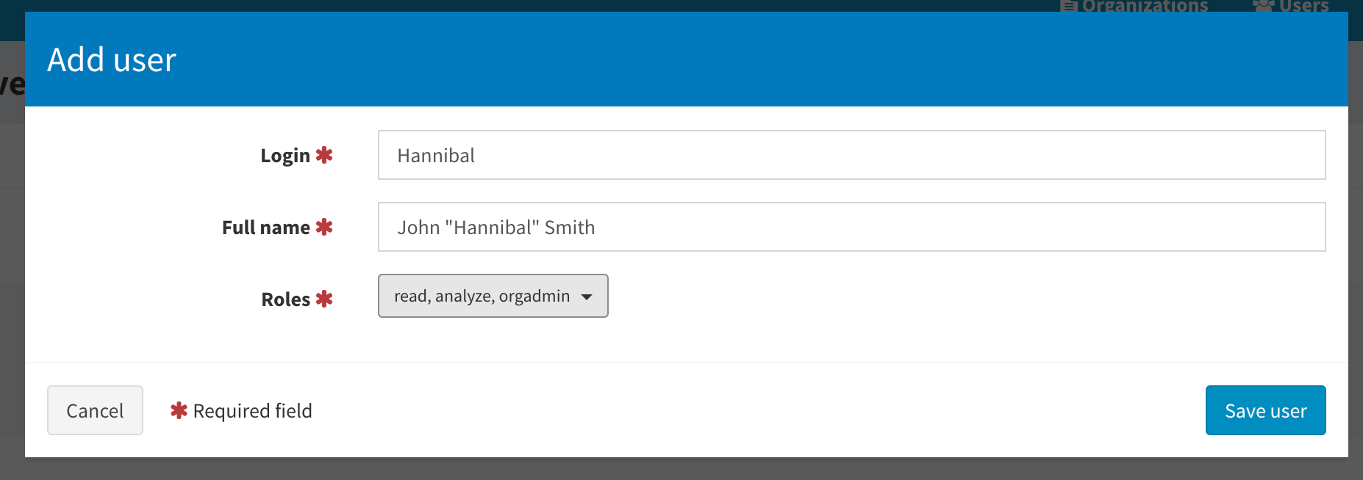Image resolution: width=1363 pixels, height=480 pixels.
Task: Click the Full name text field
Action: coord(851,227)
